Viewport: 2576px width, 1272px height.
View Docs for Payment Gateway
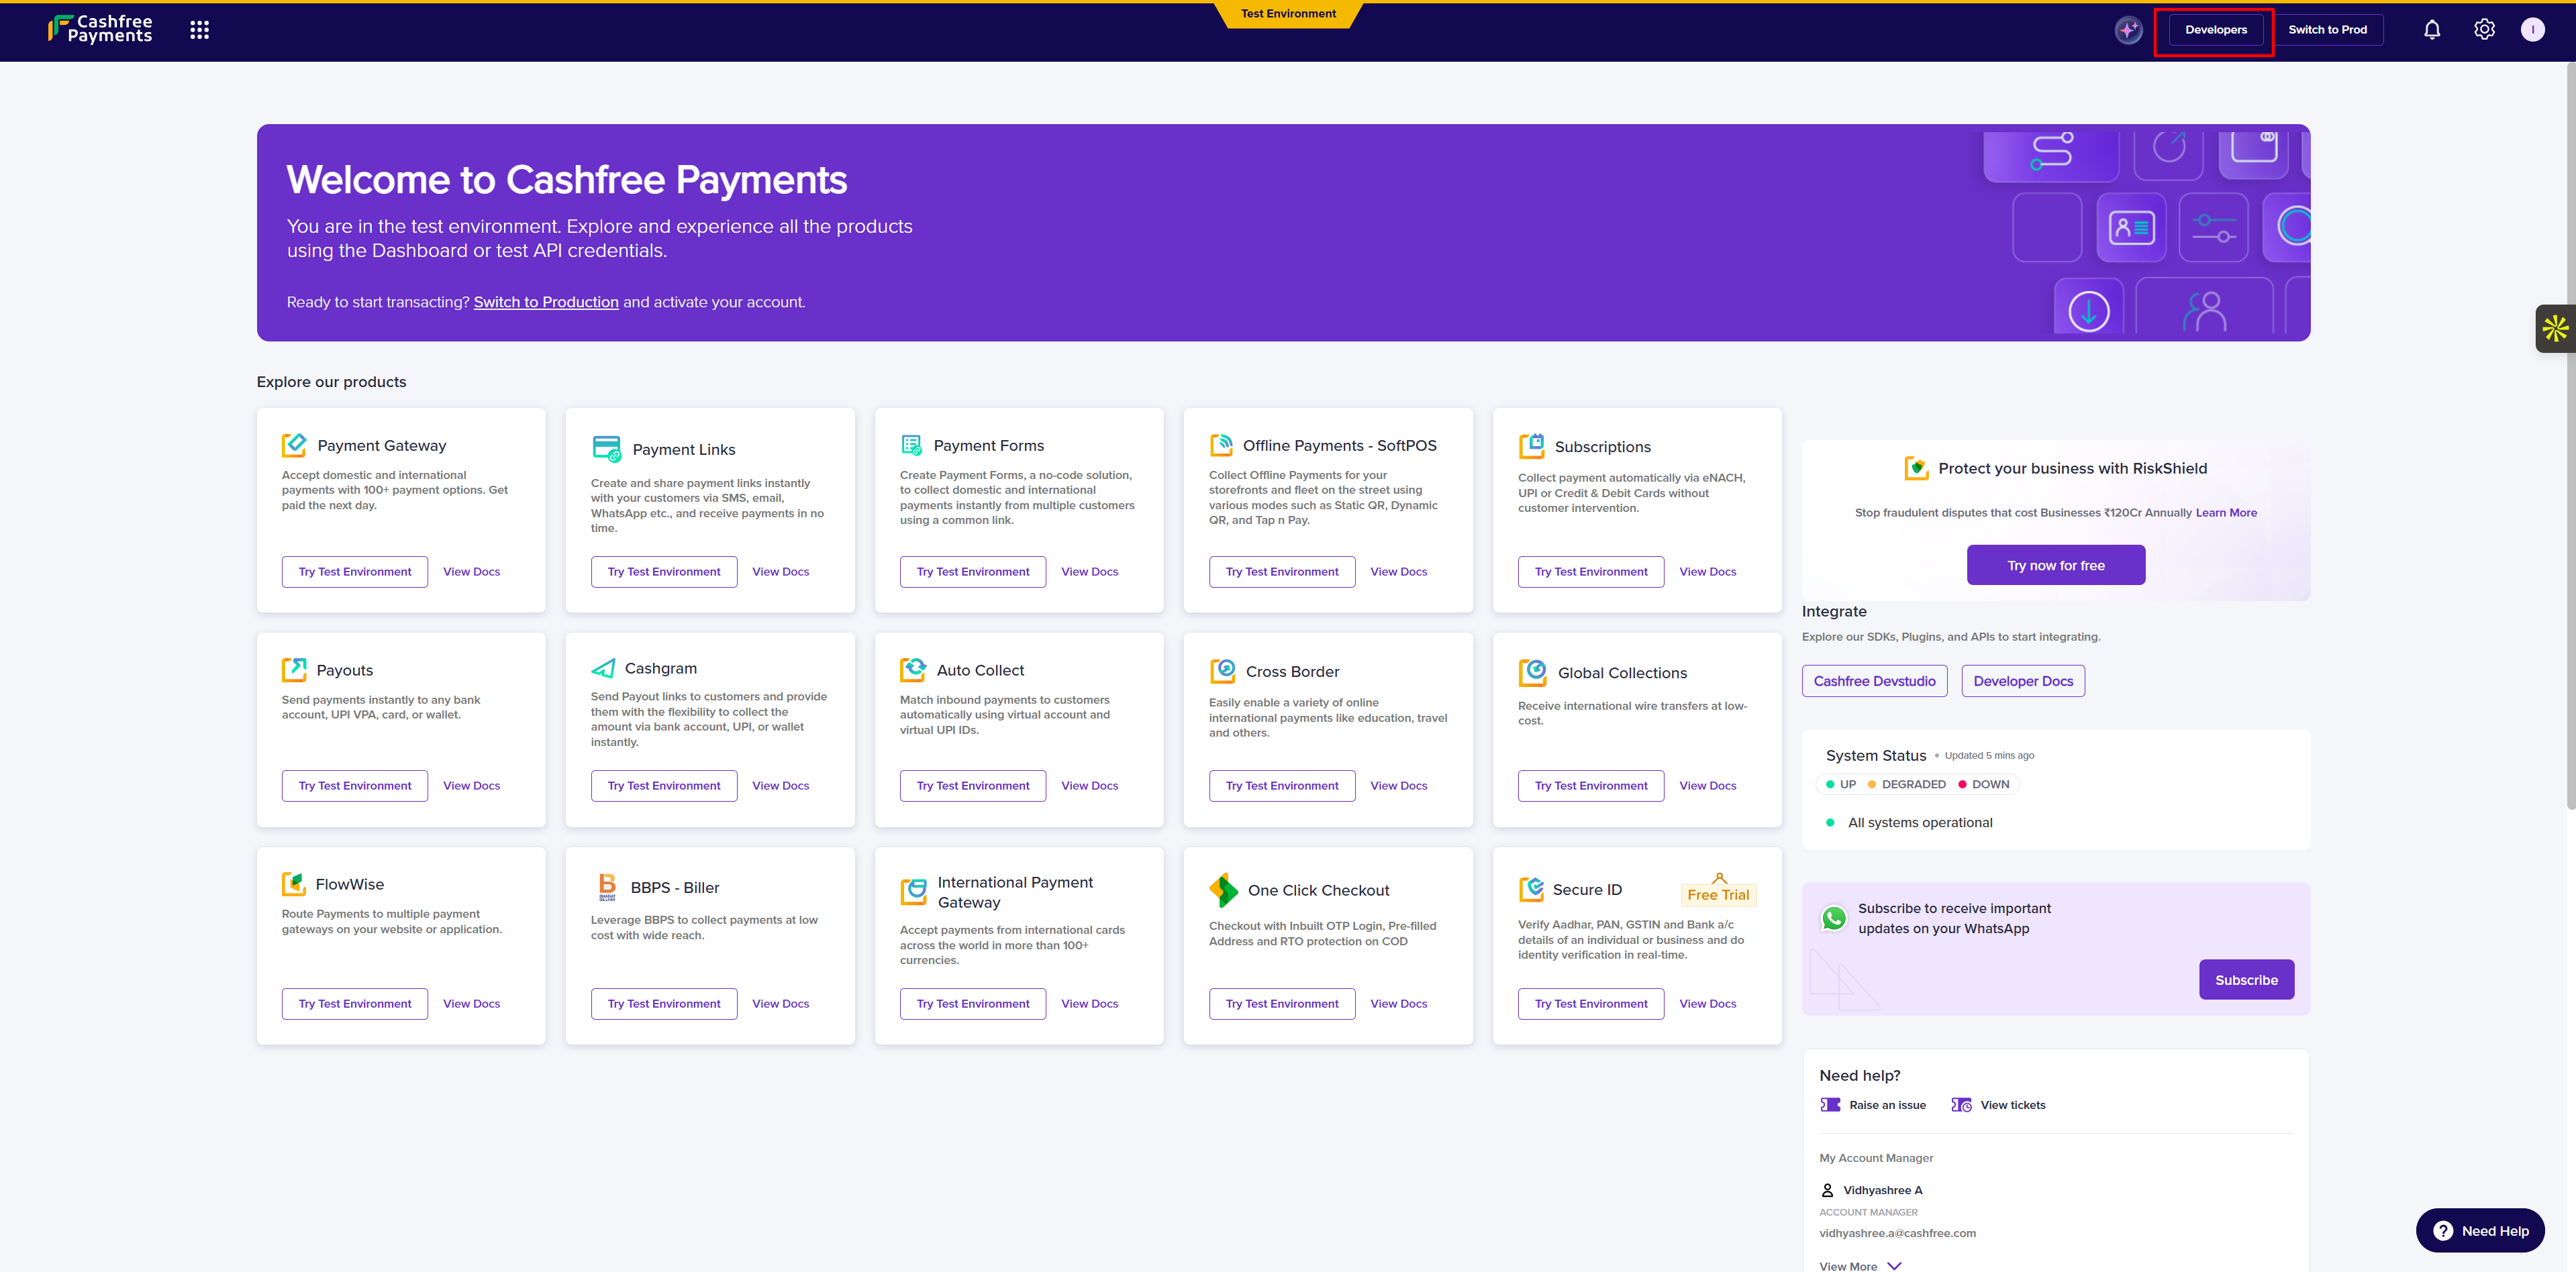[x=471, y=572]
